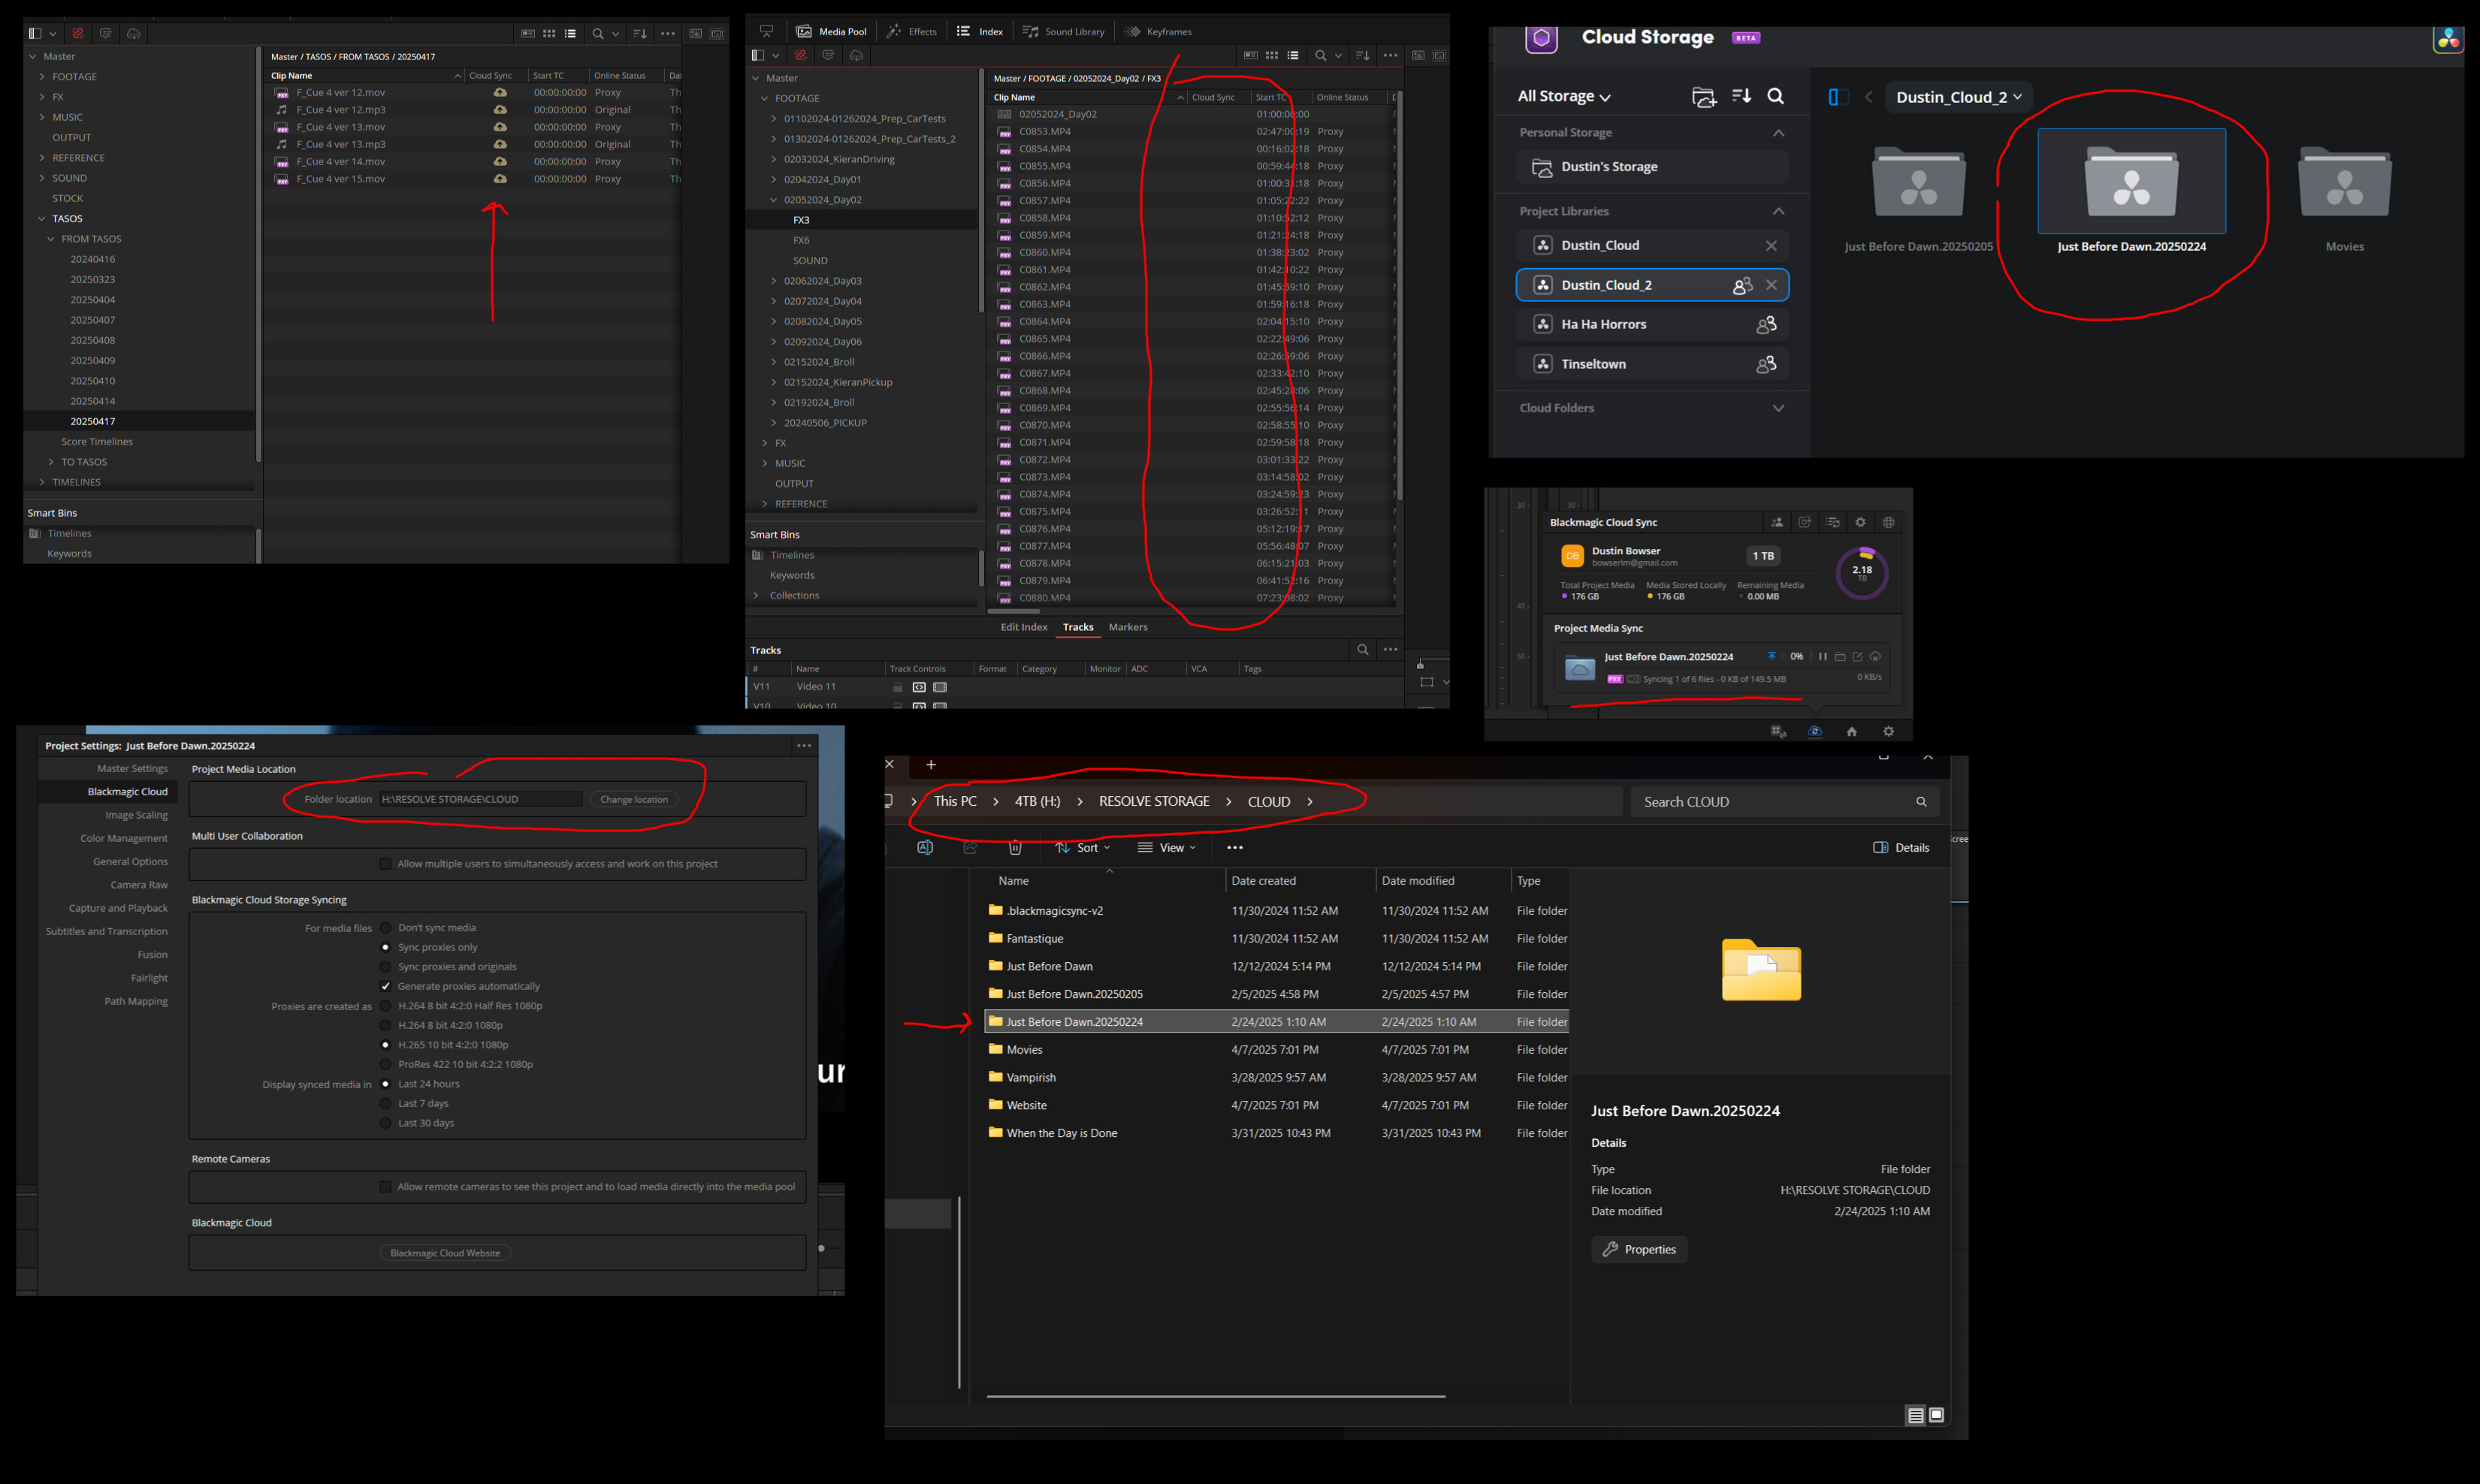Image resolution: width=2480 pixels, height=1484 pixels.
Task: Toggle Cloud Storage sidebar panel icon
Action: click(1838, 97)
